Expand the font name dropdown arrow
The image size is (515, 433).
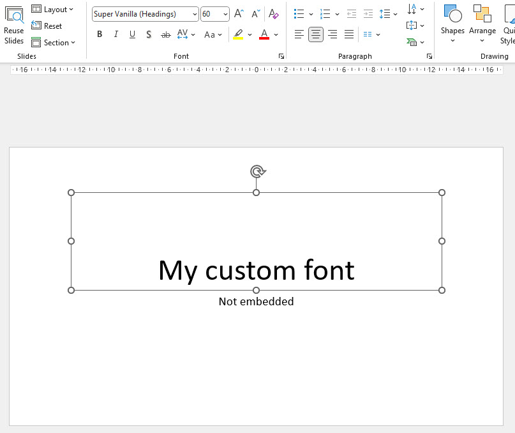coord(195,14)
